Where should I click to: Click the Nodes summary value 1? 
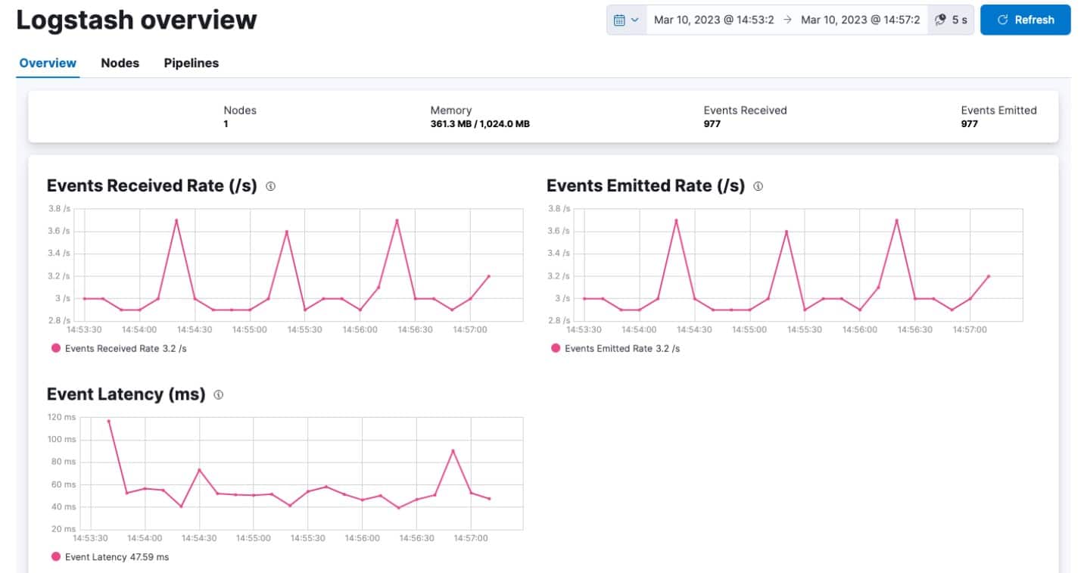pyautogui.click(x=226, y=124)
